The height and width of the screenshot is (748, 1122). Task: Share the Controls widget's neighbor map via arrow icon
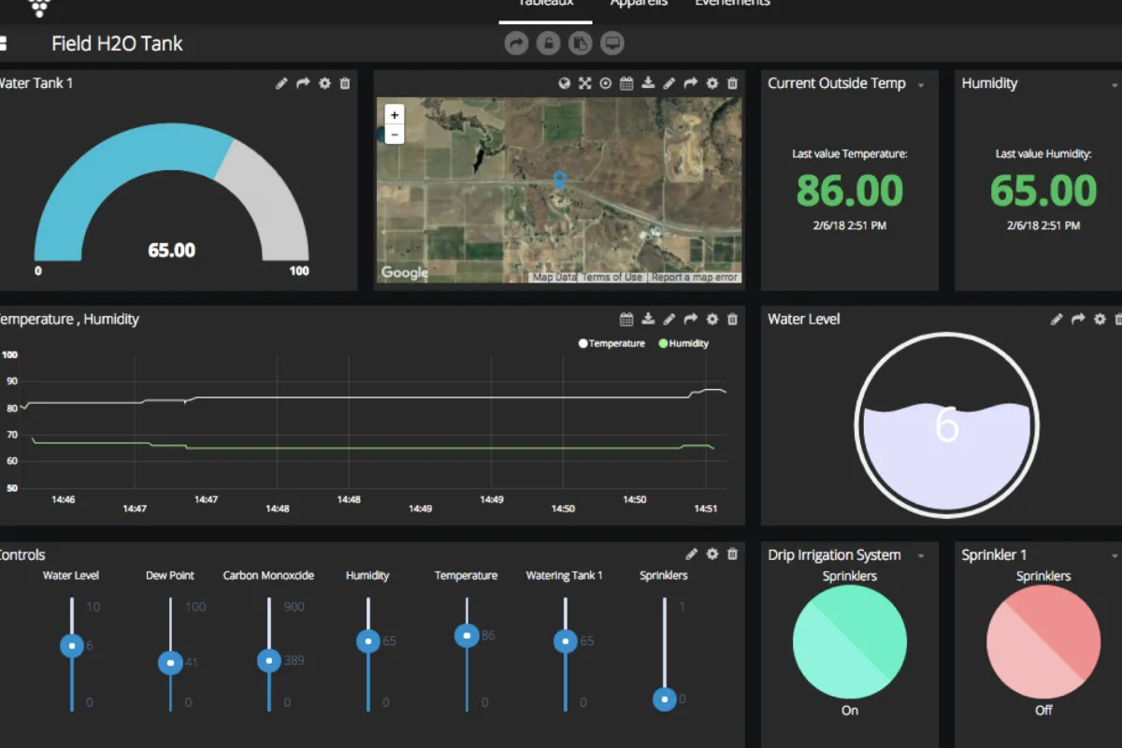pos(691,83)
